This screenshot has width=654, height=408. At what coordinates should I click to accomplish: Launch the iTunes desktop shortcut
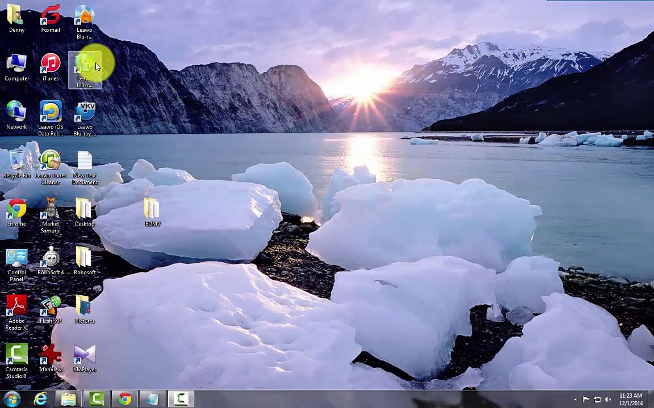(51, 67)
